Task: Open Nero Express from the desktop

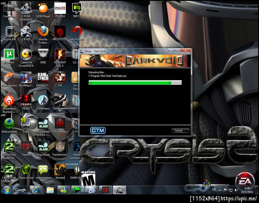Action: coord(9,80)
